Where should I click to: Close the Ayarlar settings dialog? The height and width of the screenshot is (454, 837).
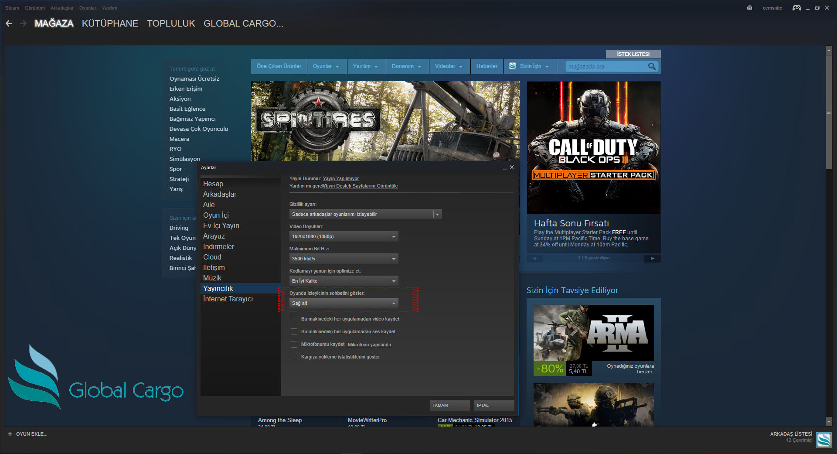coord(512,167)
